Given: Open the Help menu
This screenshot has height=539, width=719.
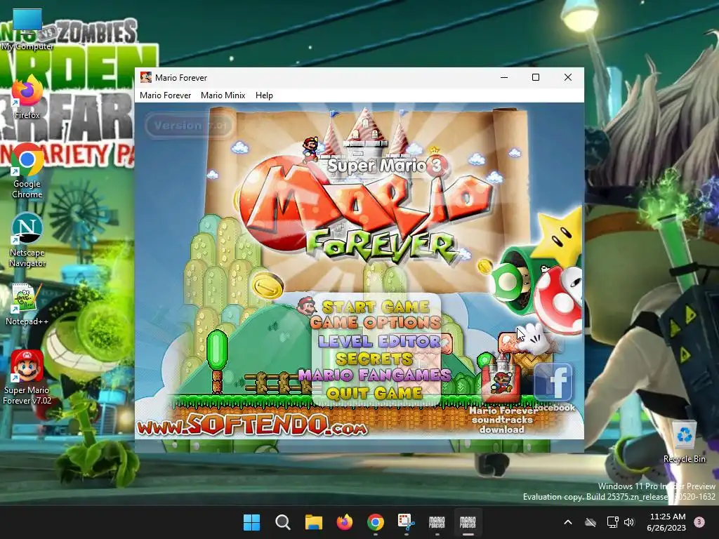Looking at the screenshot, I should pos(264,95).
